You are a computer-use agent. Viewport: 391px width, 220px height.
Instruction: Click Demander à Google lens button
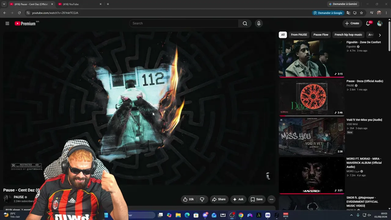(x=328, y=13)
